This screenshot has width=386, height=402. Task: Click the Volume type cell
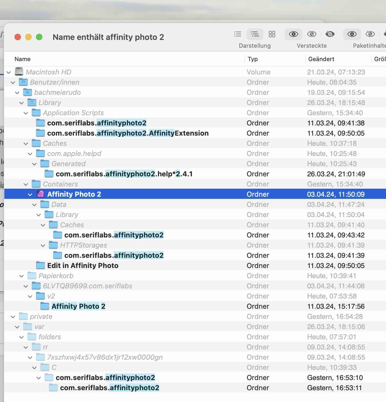tap(258, 72)
